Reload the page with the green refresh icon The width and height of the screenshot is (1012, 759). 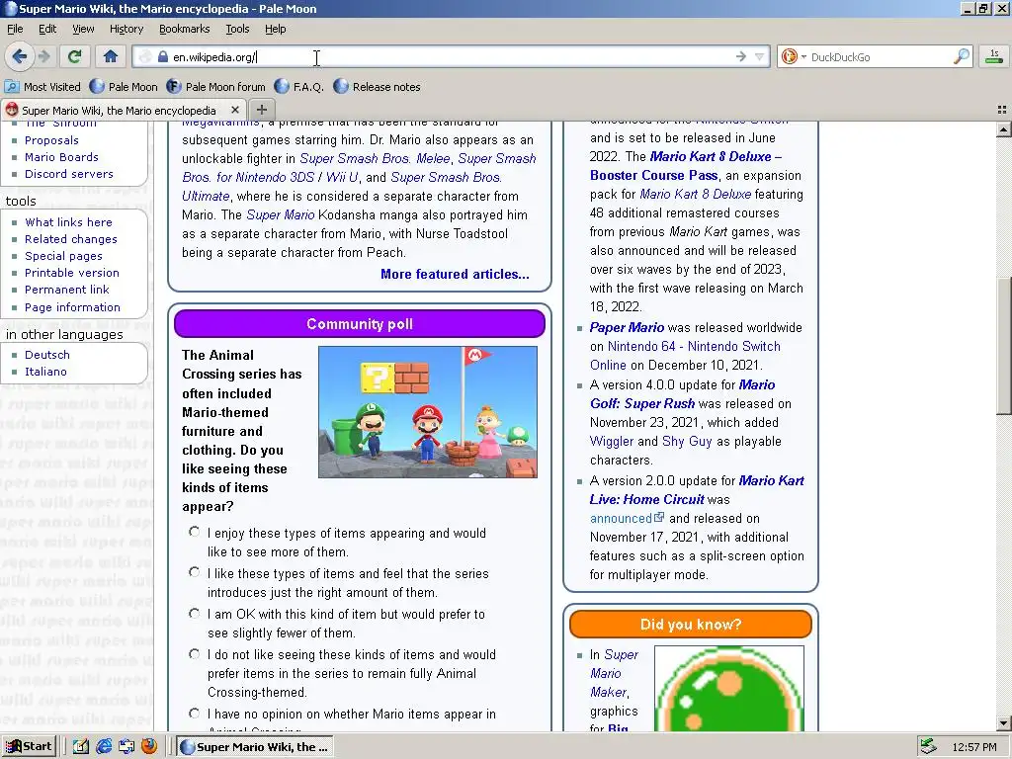point(74,56)
